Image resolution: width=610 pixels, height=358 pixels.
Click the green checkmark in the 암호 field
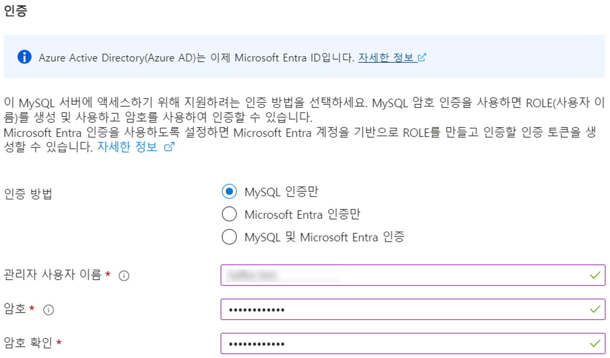(x=595, y=309)
